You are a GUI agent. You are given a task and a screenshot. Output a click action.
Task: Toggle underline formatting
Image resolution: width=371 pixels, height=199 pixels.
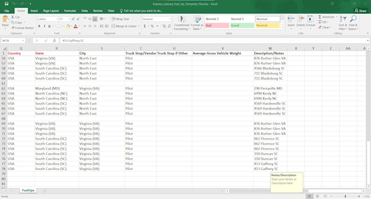49,26
